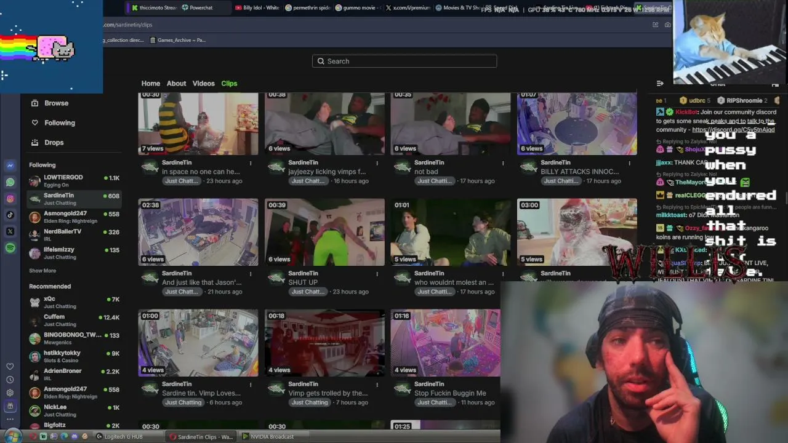Click the heart bookmarks icon in sidebar
Image resolution: width=788 pixels, height=443 pixels.
10,367
